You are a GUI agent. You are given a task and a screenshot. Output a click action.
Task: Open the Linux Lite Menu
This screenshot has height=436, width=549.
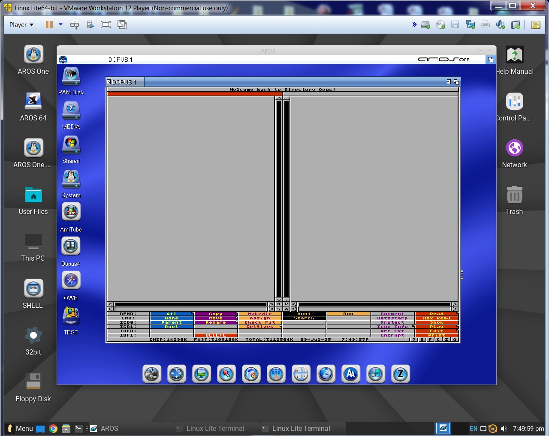pyautogui.click(x=19, y=428)
